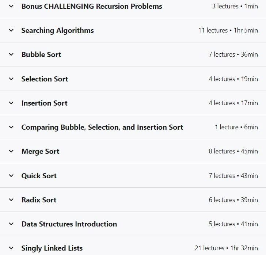266x255 pixels.
Task: Click the chevron beside Selection Sort
Action: pyautogui.click(x=11, y=79)
